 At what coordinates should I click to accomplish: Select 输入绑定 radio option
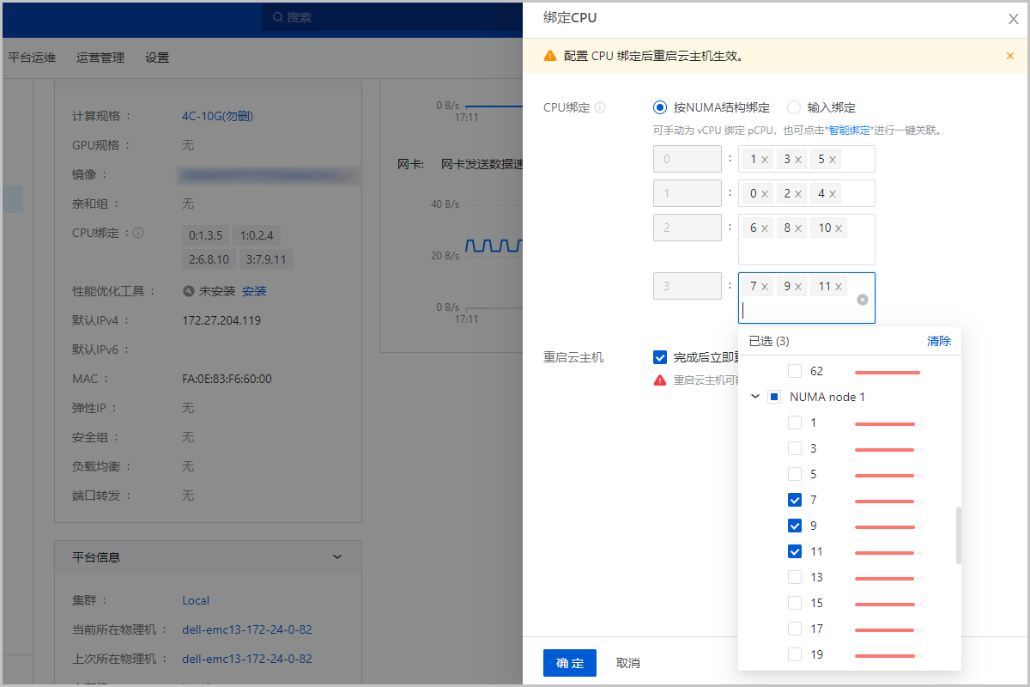click(x=794, y=107)
